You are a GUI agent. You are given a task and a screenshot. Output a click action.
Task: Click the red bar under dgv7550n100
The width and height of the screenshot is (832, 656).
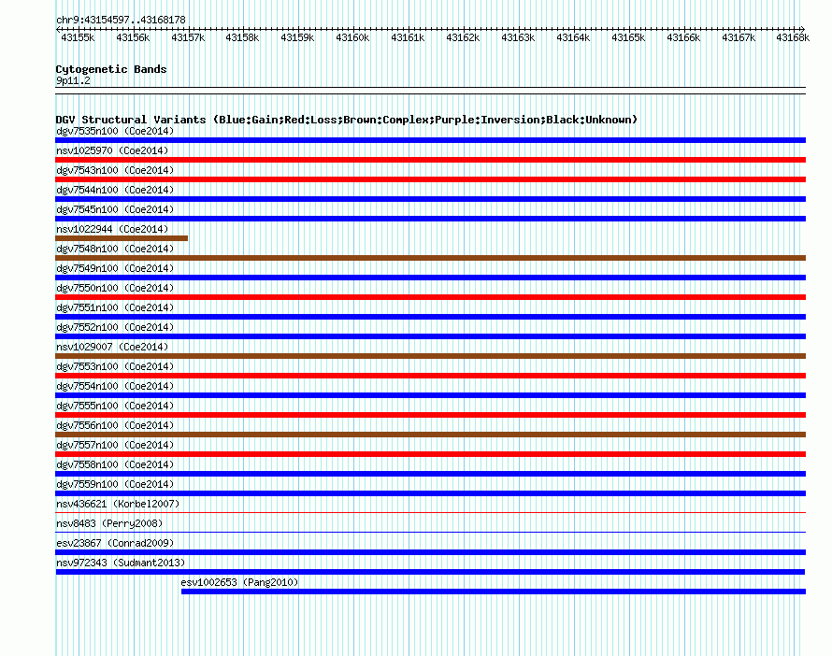[430, 297]
